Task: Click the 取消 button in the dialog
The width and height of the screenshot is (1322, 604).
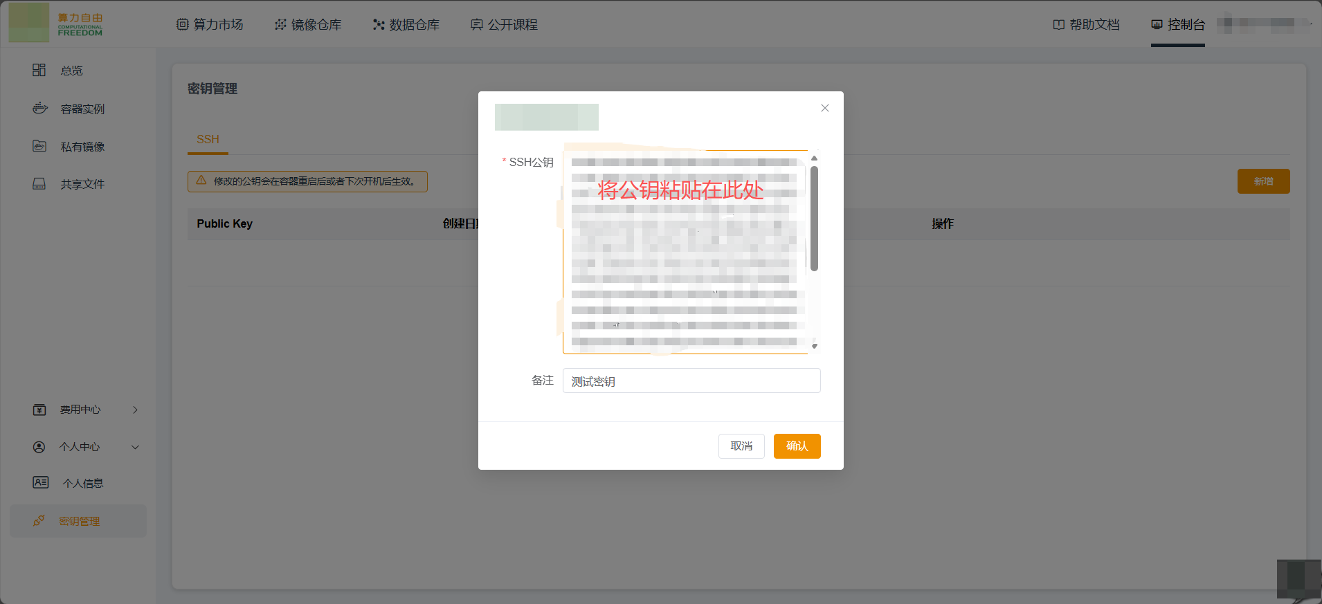Action: pyautogui.click(x=741, y=446)
